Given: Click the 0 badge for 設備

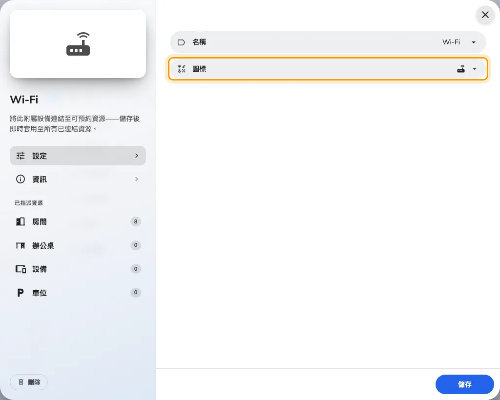Looking at the screenshot, I should click(x=136, y=269).
